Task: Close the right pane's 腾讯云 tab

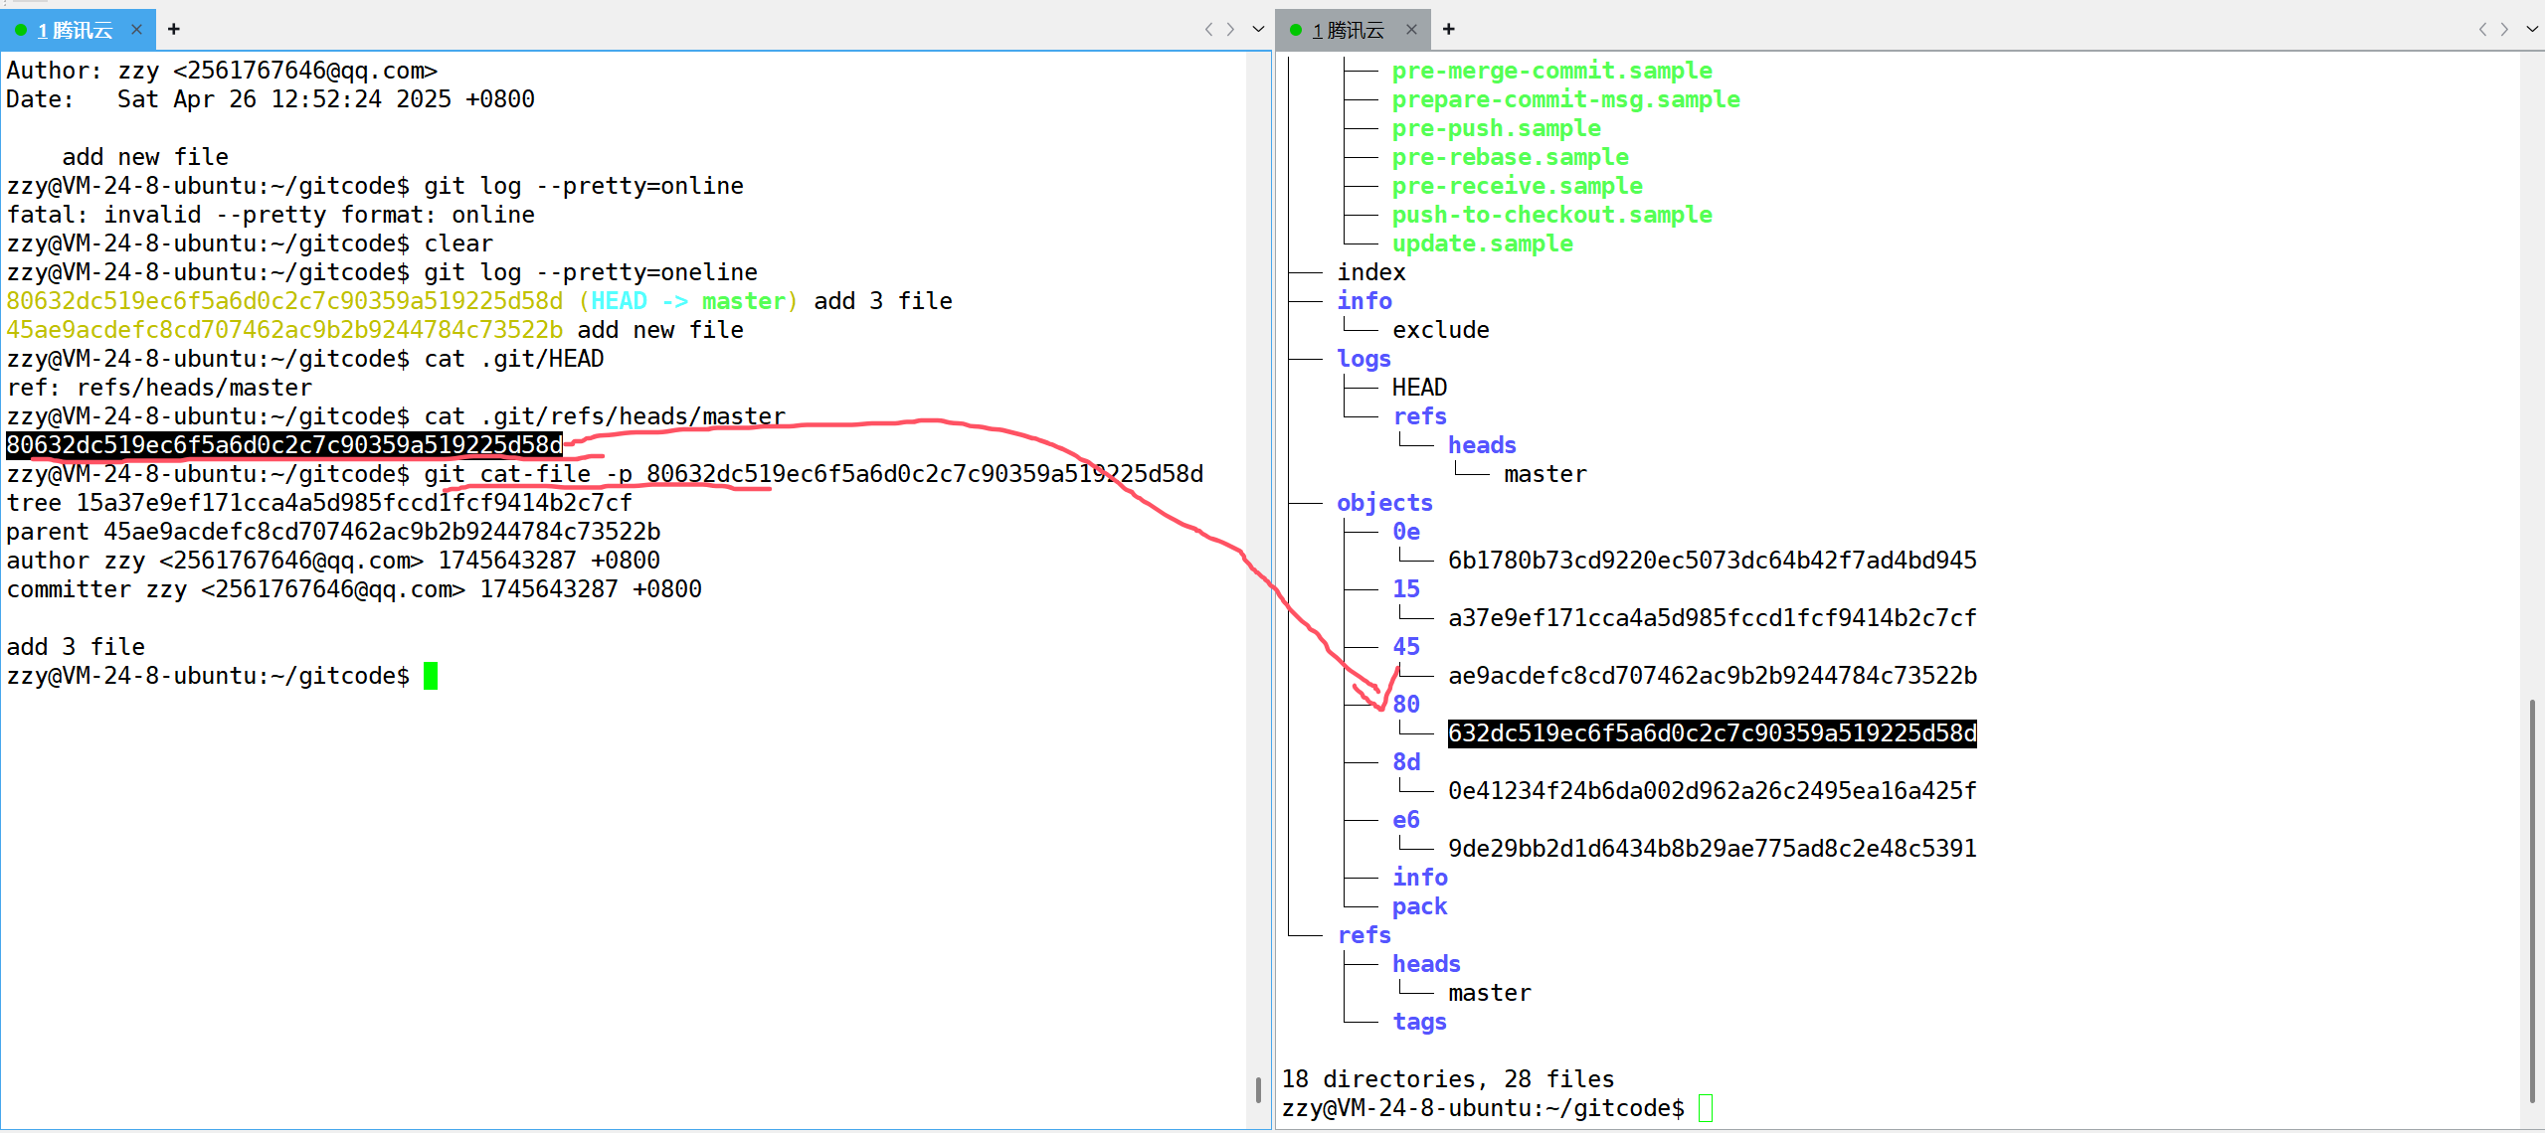Action: coord(1410,30)
